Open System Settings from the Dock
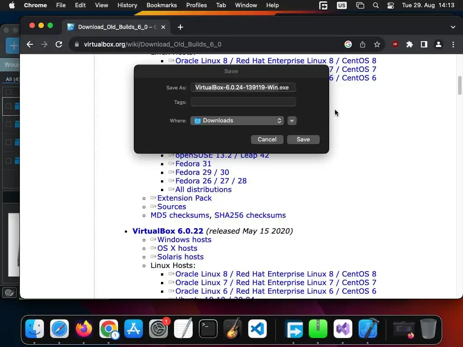This screenshot has height=347, width=463. [159, 329]
